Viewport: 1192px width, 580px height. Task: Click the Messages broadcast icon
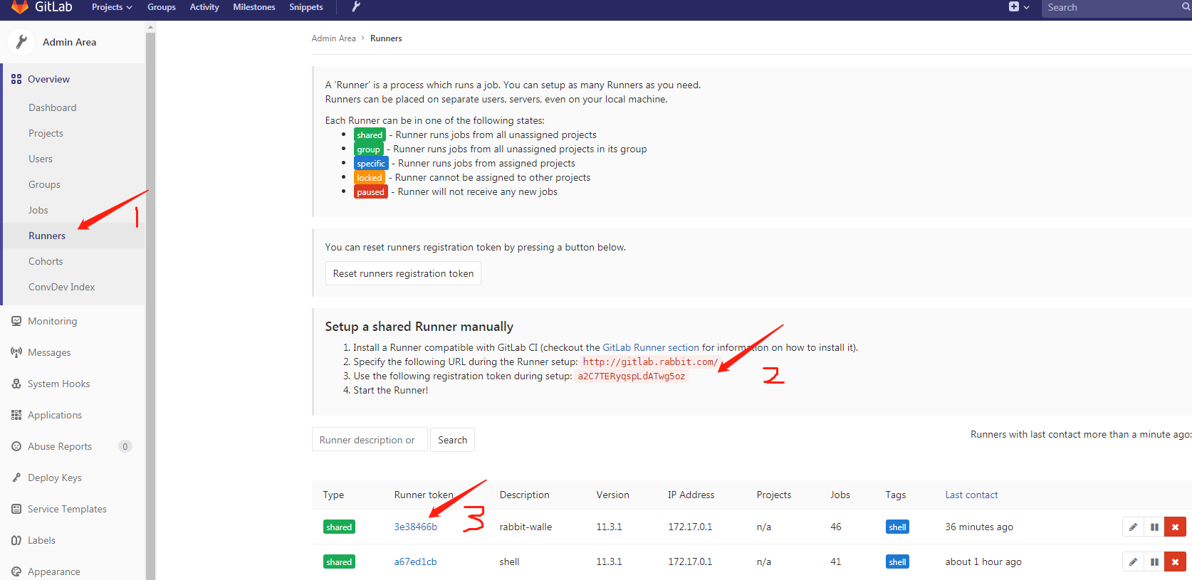[16, 352]
